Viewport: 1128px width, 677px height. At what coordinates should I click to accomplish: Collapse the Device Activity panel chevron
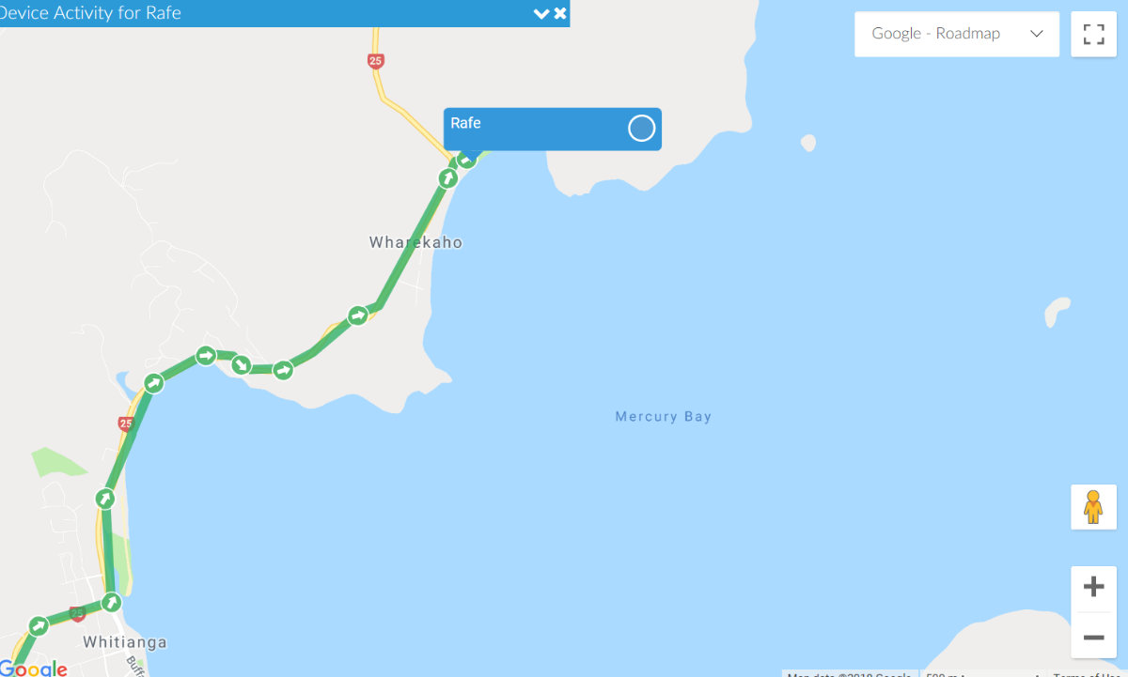pyautogui.click(x=540, y=13)
